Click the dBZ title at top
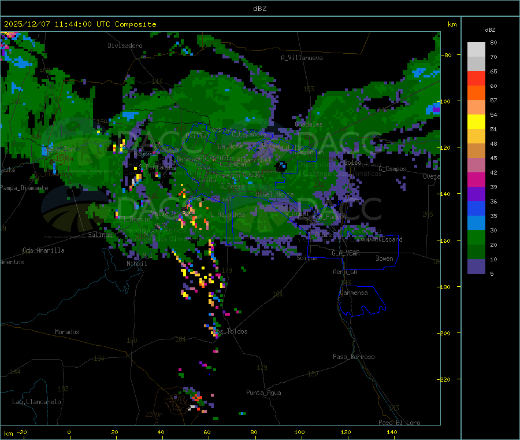This screenshot has width=520, height=440. (259, 9)
